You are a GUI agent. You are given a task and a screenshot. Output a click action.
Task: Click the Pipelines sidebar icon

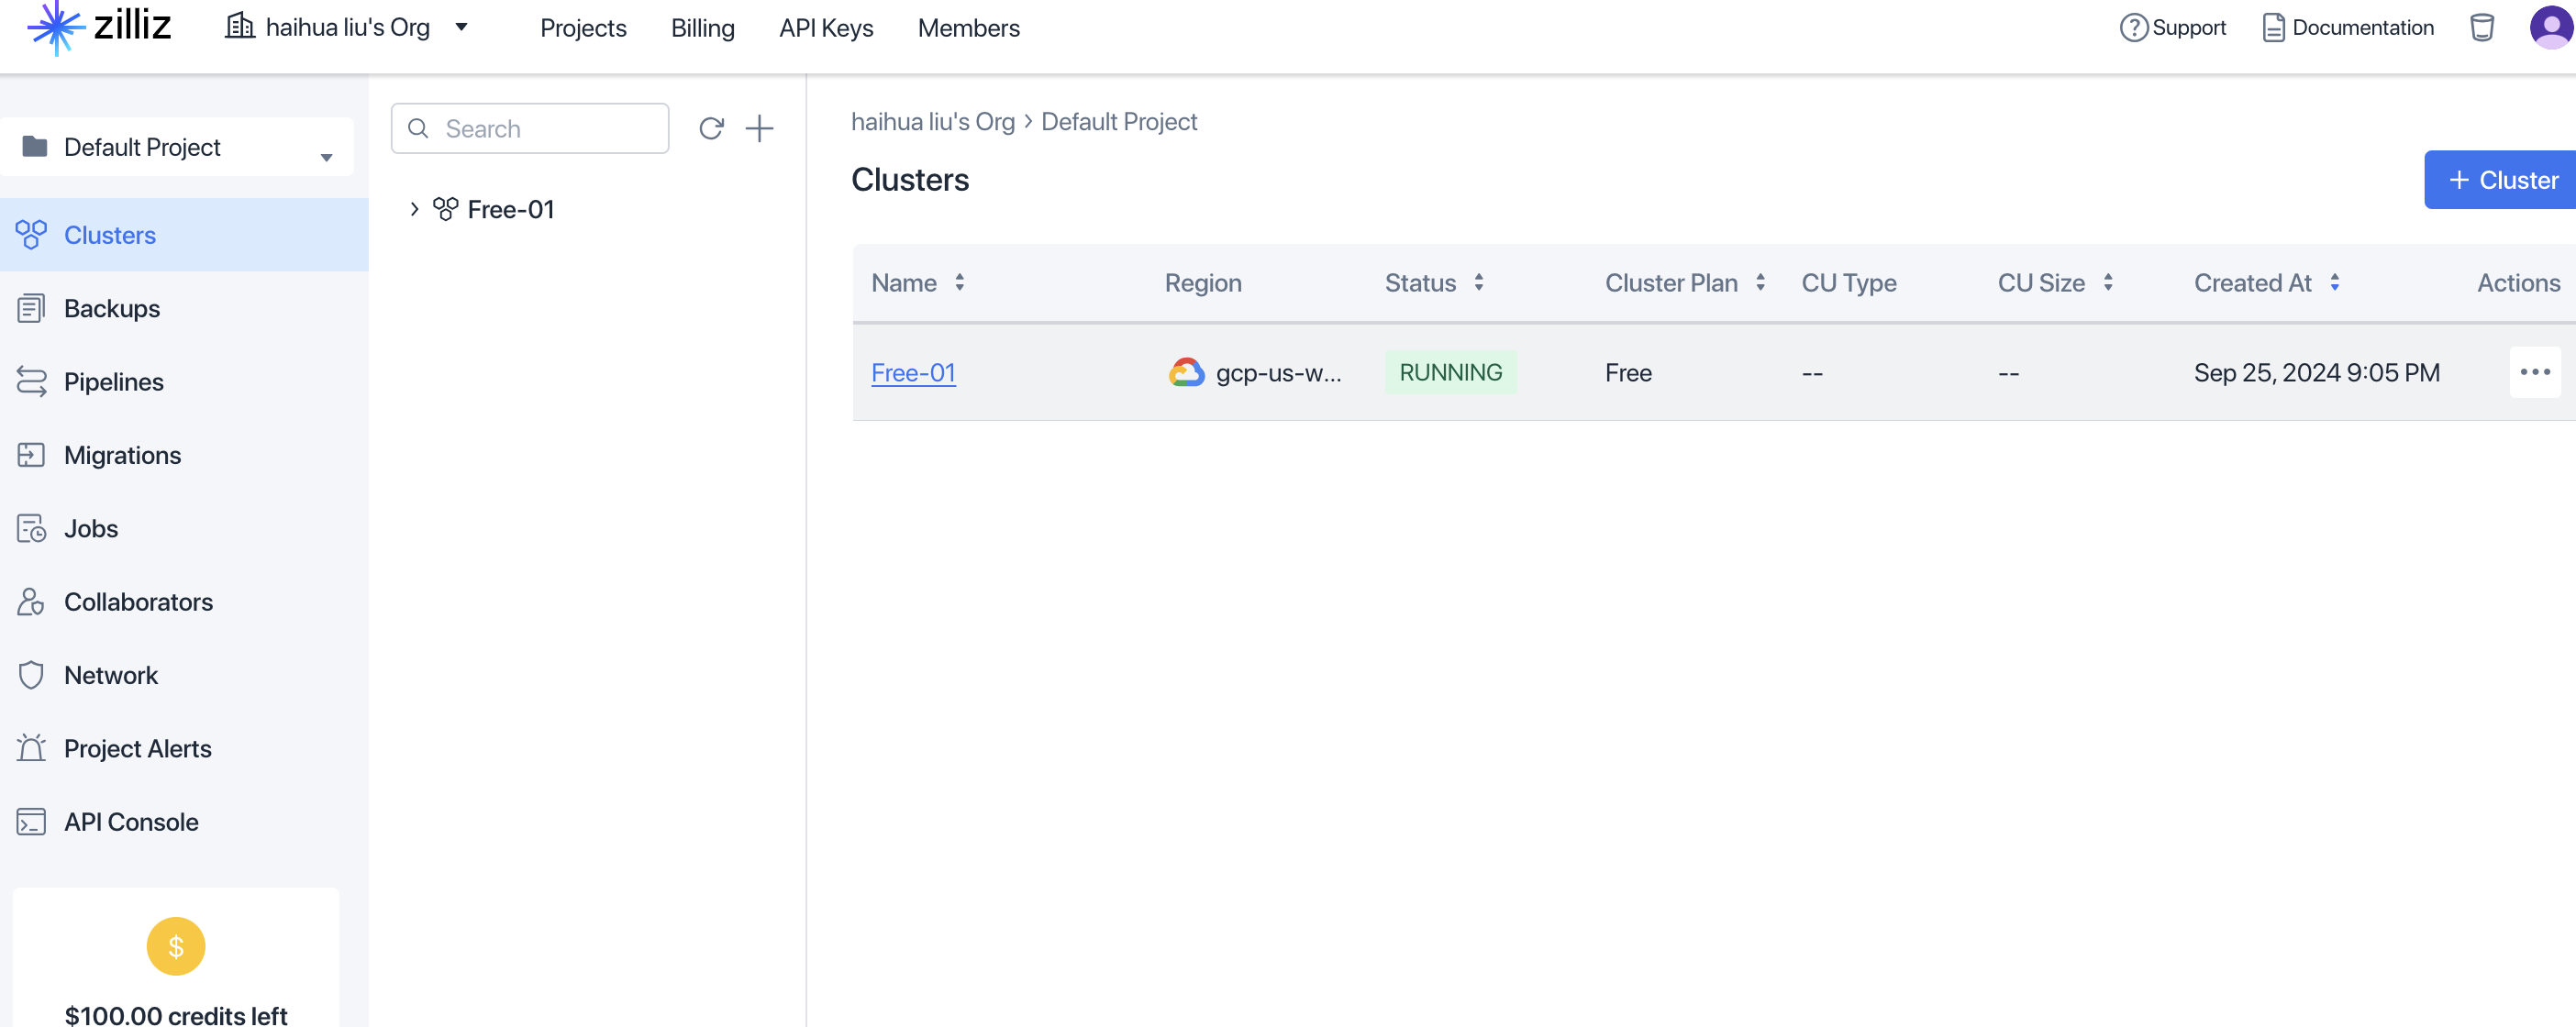pyautogui.click(x=31, y=380)
